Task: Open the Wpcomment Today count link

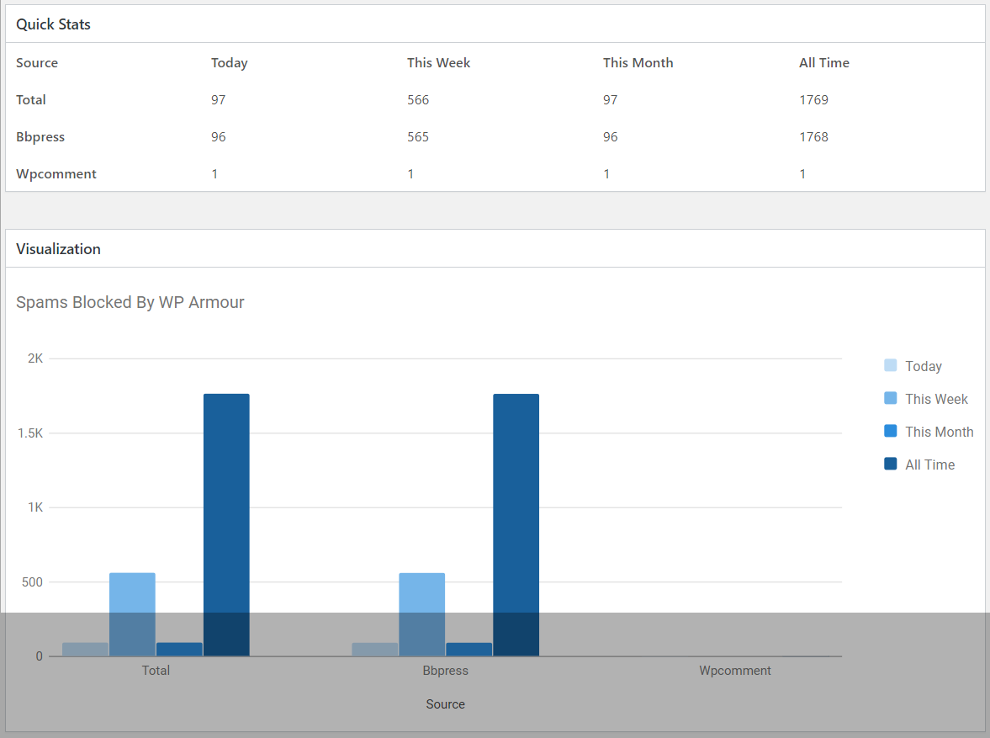Action: (x=214, y=173)
